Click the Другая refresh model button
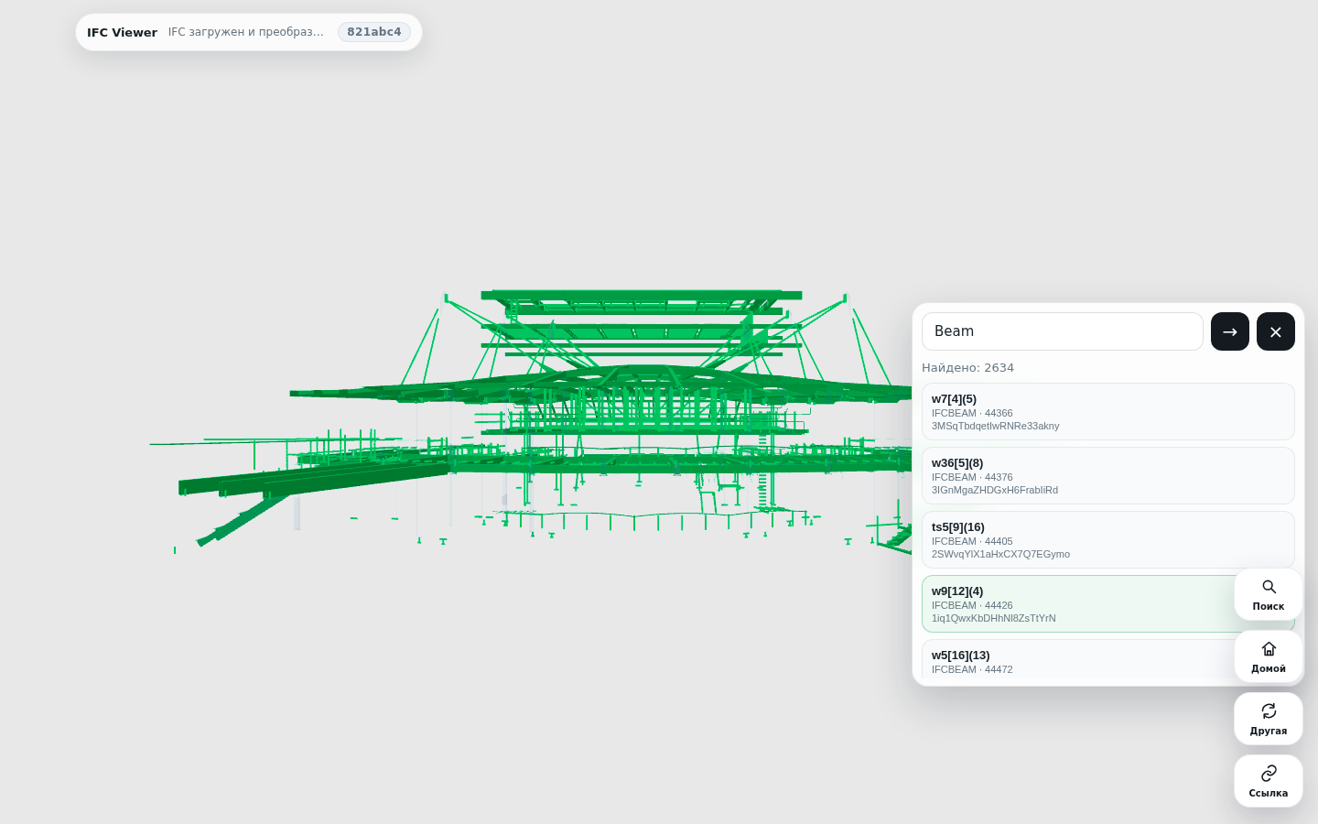This screenshot has width=1318, height=824. pos(1268,719)
